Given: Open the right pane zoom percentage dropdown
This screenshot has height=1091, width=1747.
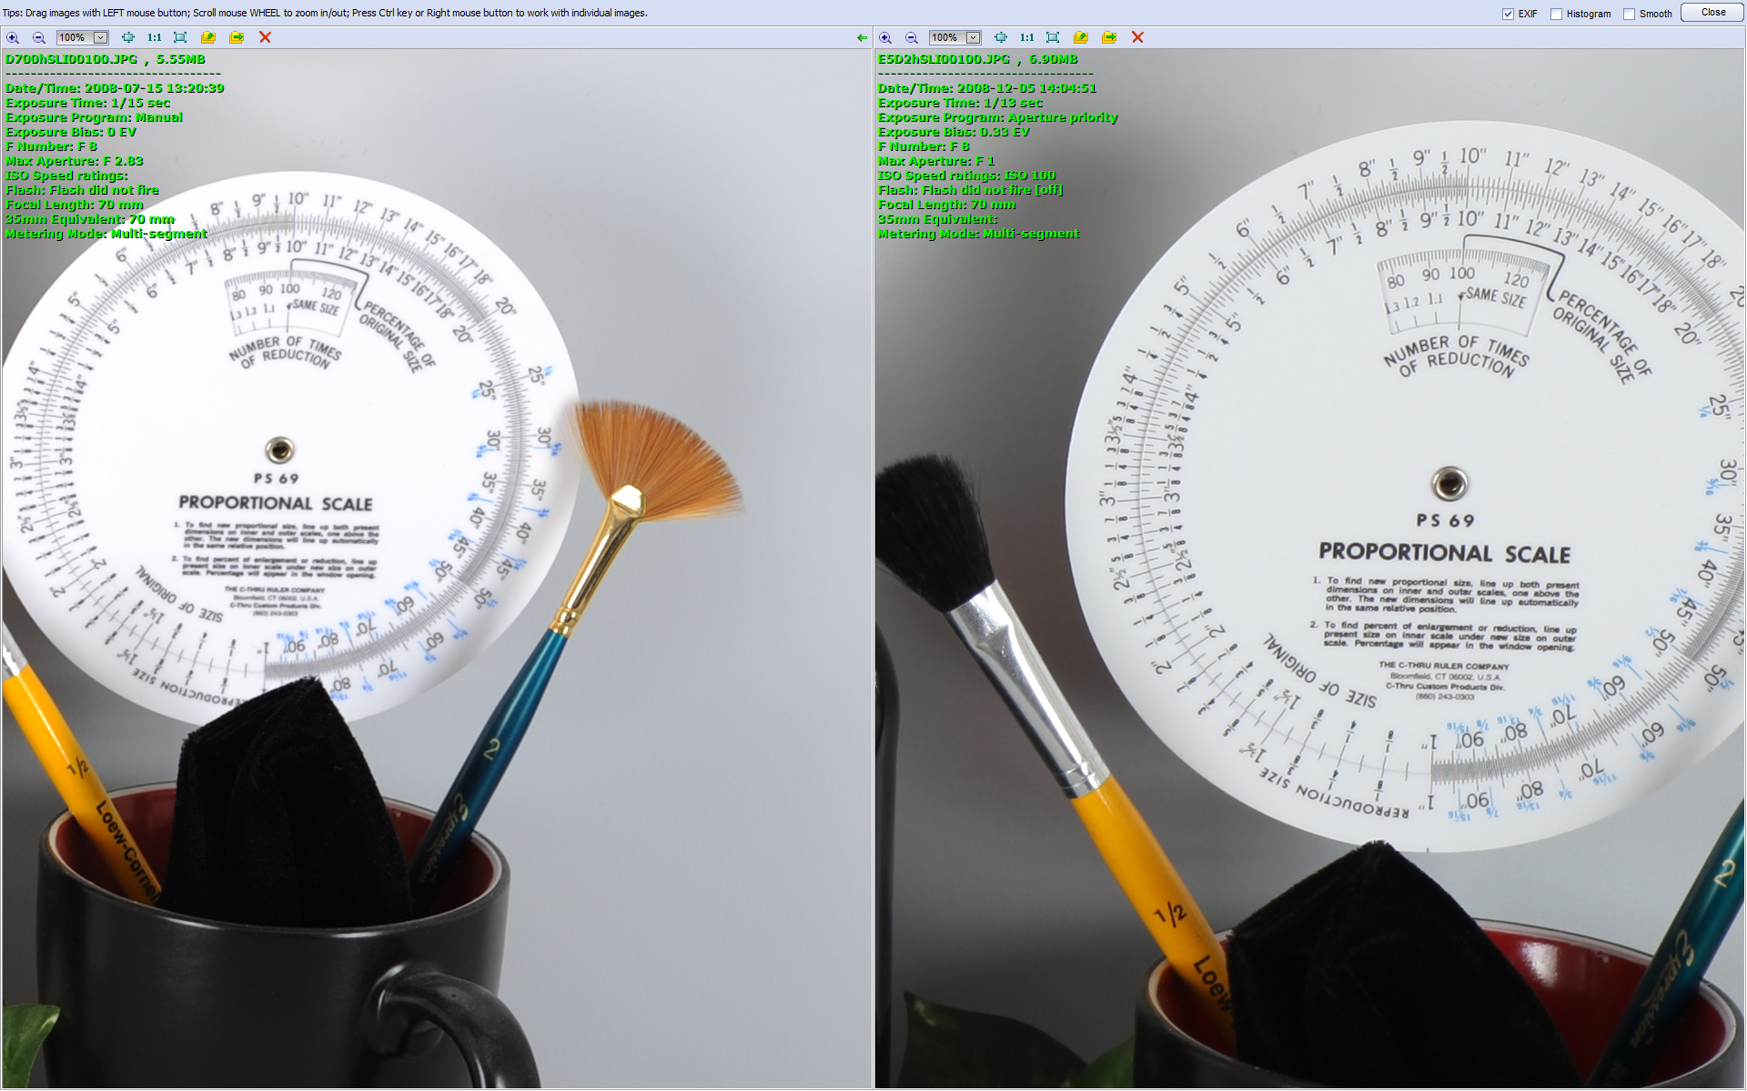Looking at the screenshot, I should 974,37.
